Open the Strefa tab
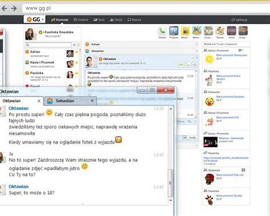The width and height of the screenshot is (270, 216). pos(116,20)
